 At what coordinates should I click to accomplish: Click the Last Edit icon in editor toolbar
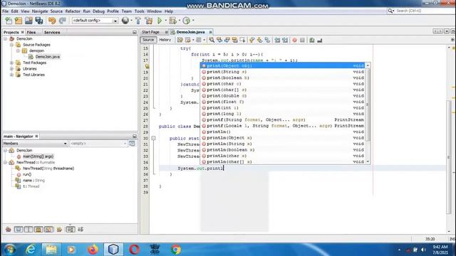(180, 40)
